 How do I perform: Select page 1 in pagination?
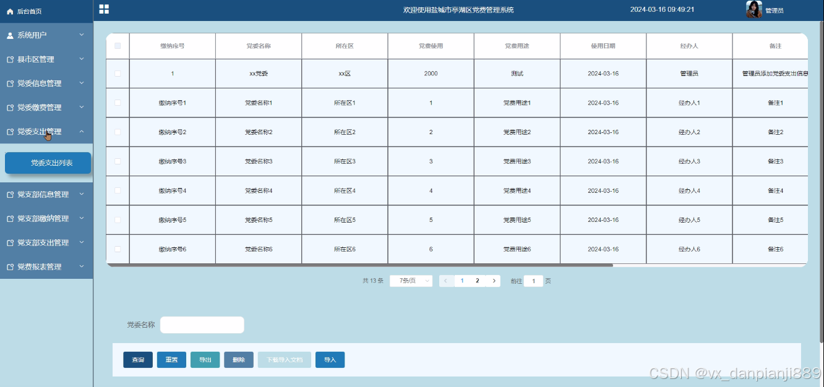pos(462,281)
